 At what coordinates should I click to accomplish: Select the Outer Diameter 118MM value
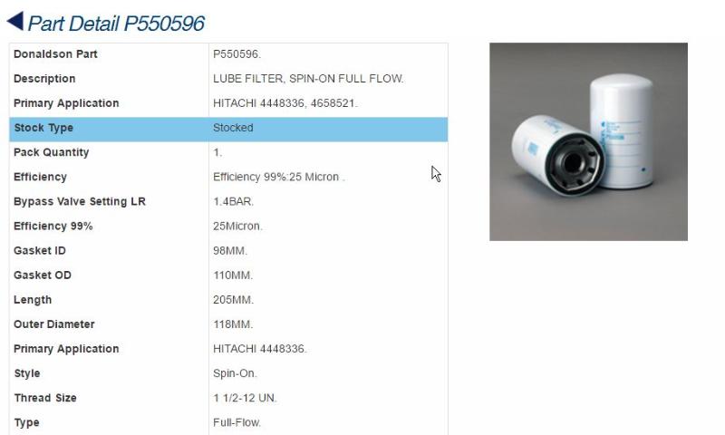(233, 324)
